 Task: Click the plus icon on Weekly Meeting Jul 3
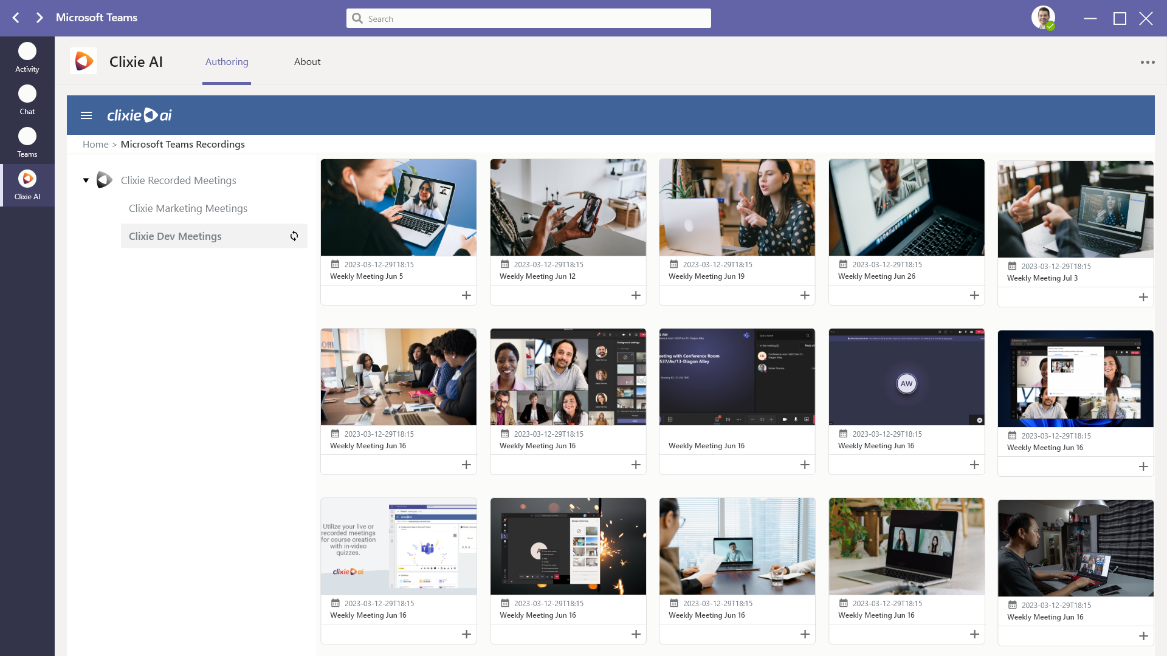1143,297
